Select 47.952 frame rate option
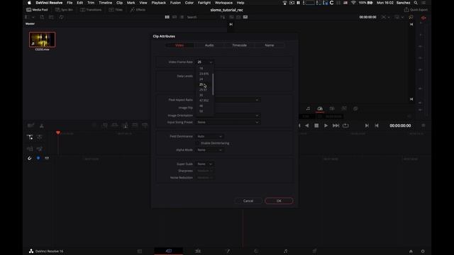 pyautogui.click(x=204, y=101)
